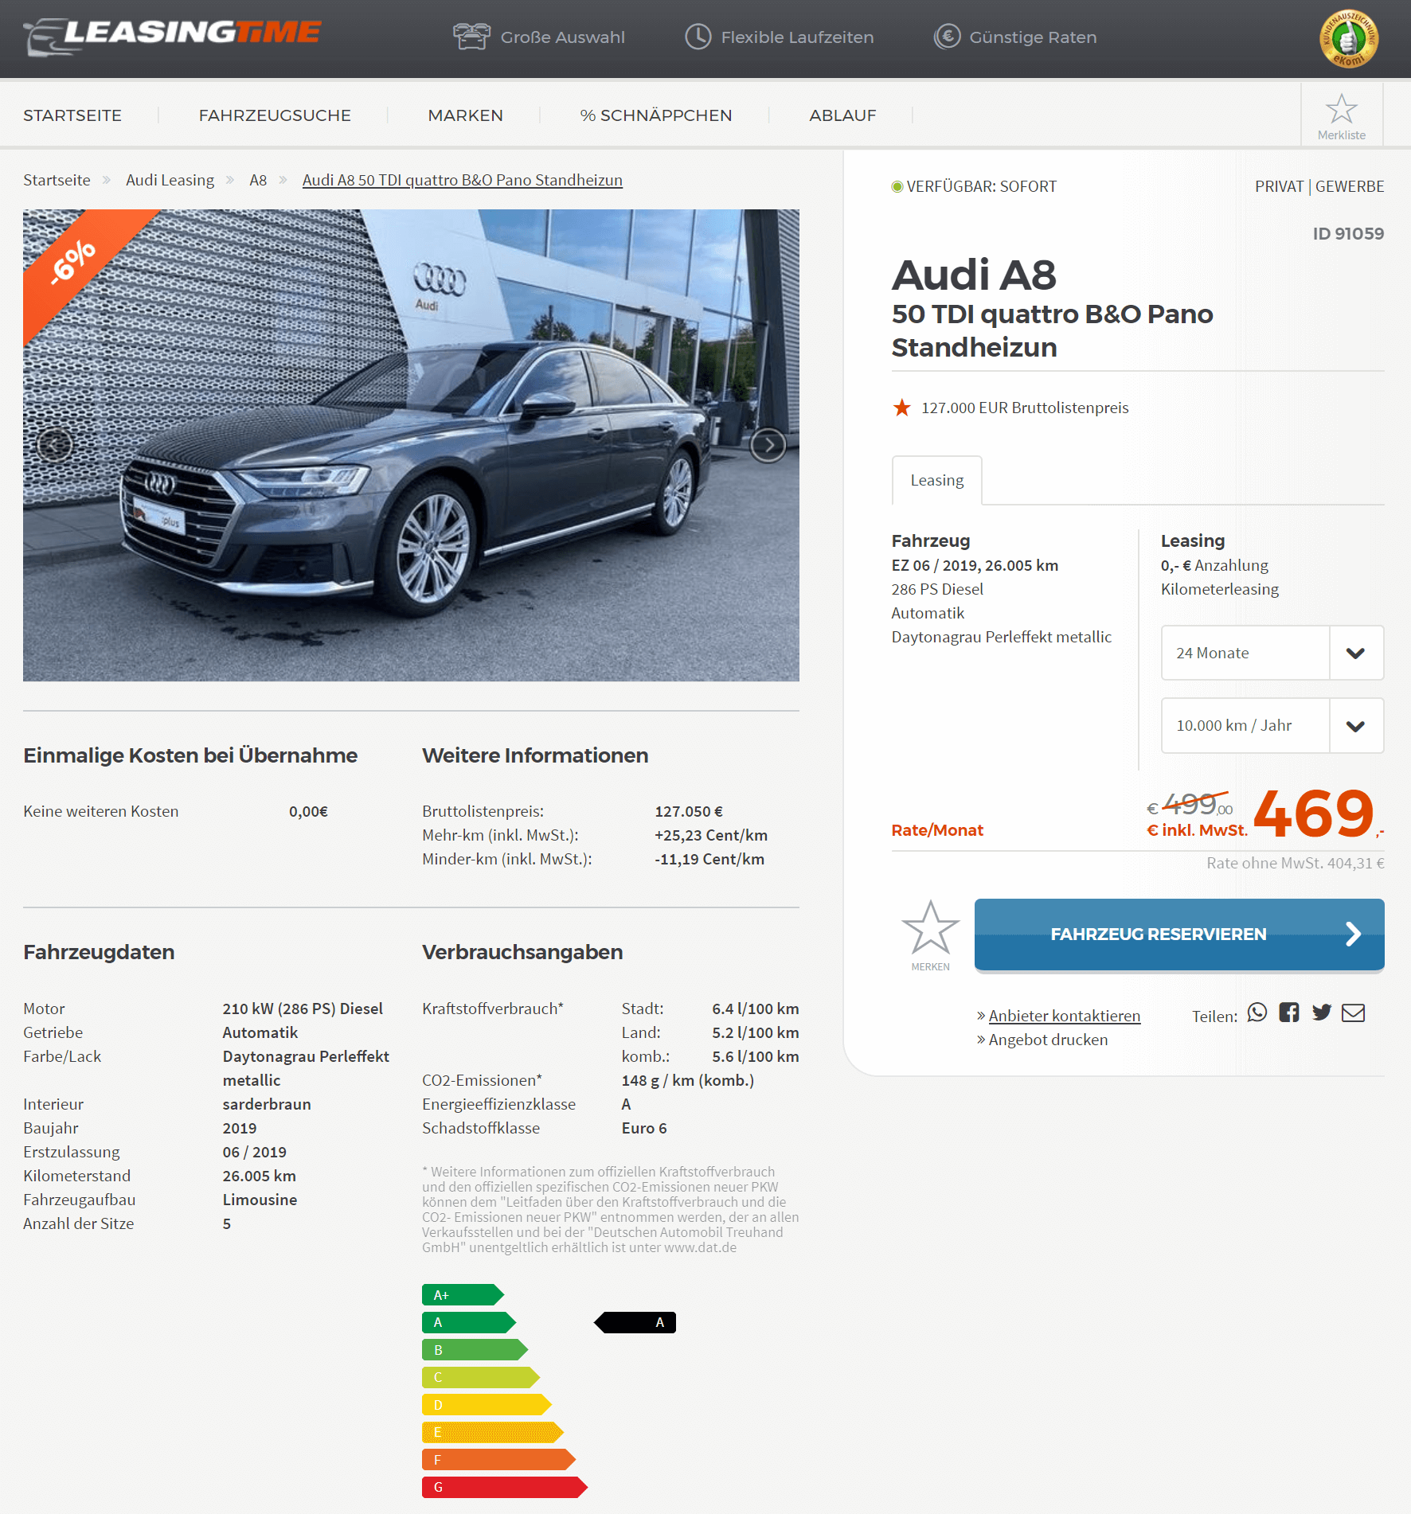
Task: Click the 'Euro 6' Schadstoffklasse value
Action: click(644, 1128)
